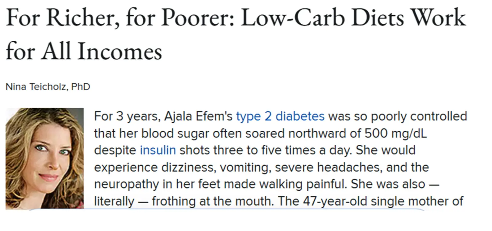Click the word "vomiting" in paragraph
492x231 pixels.
[245, 167]
